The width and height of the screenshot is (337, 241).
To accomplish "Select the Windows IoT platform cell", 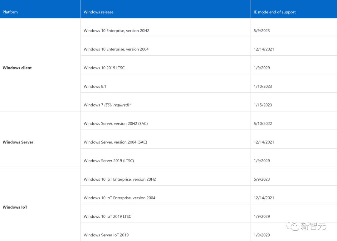I will click(x=15, y=207).
